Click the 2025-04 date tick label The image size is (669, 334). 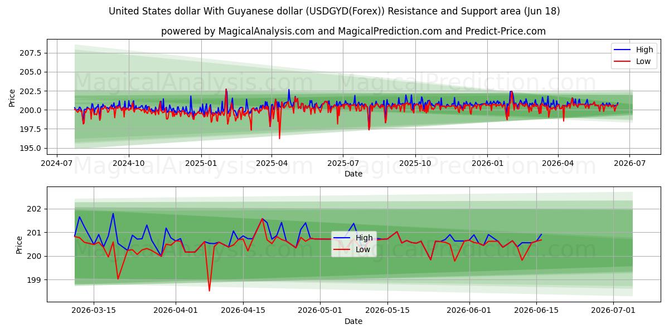point(272,163)
